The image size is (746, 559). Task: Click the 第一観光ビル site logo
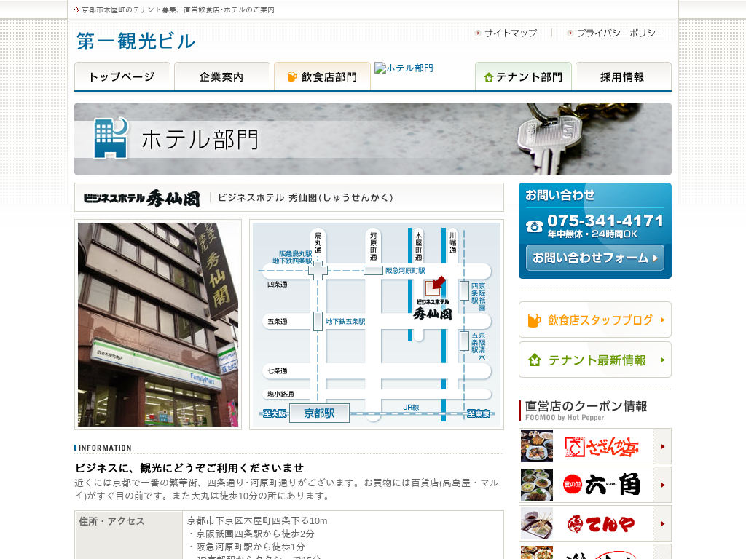[x=136, y=41]
